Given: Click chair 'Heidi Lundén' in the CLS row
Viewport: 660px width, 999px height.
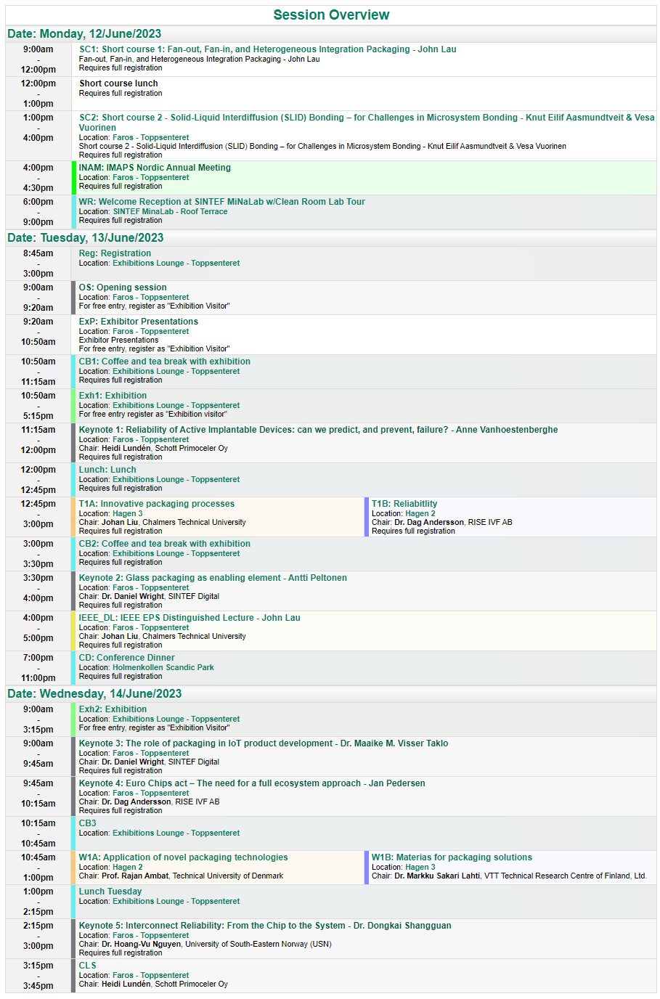Looking at the screenshot, I should (126, 984).
